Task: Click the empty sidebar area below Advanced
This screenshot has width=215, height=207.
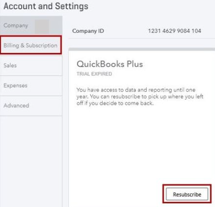Action: tap(31, 161)
